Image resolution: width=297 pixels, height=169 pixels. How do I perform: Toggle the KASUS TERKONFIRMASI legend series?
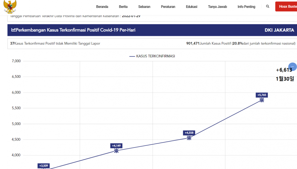pyautogui.click(x=152, y=56)
